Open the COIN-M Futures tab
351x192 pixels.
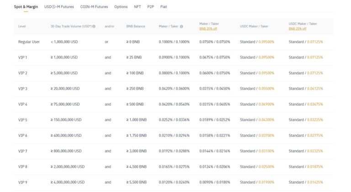94,7
